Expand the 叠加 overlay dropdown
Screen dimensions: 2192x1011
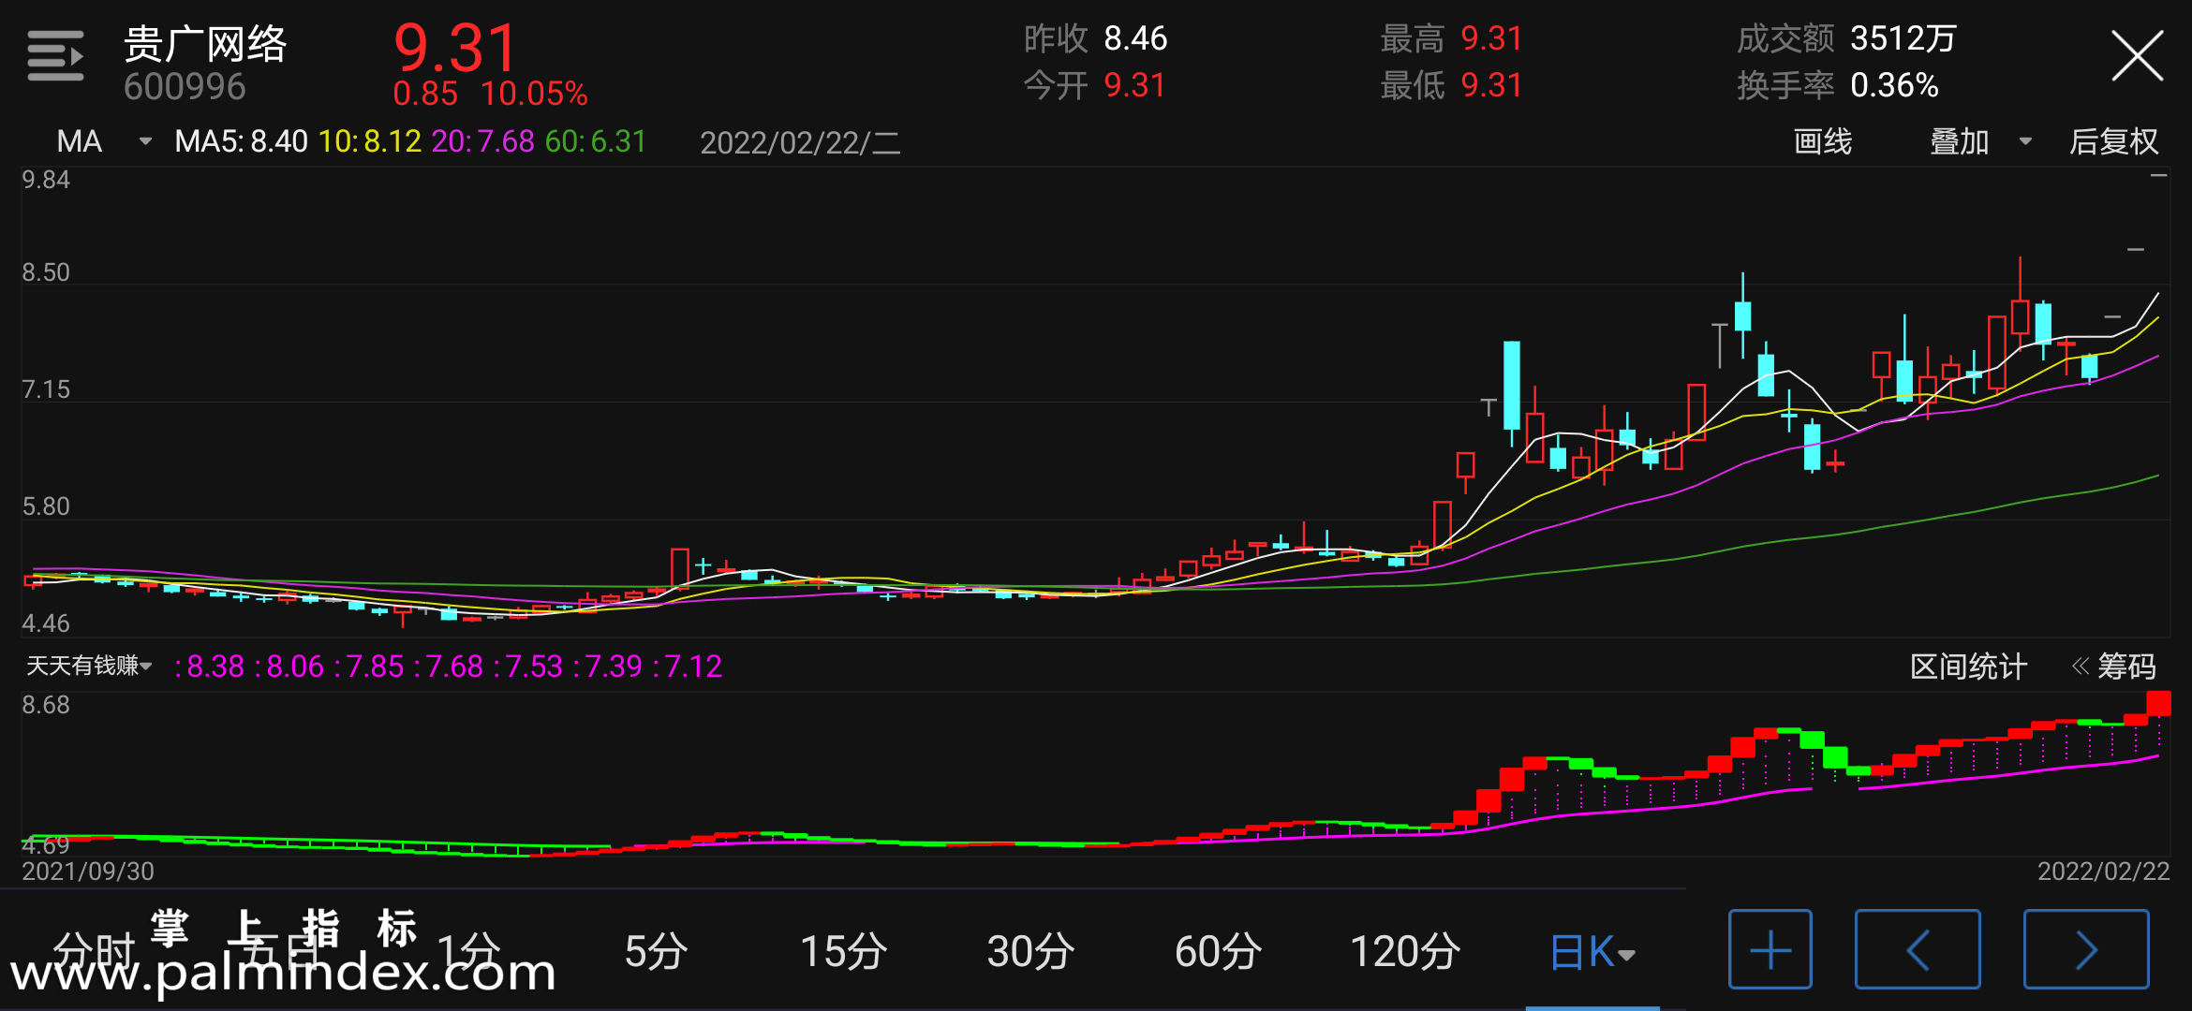(x=1980, y=141)
